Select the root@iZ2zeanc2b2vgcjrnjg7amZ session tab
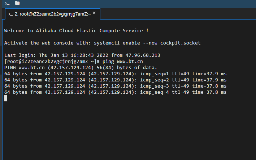 [x=53, y=14]
